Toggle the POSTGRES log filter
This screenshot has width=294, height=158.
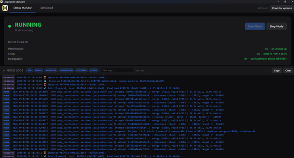(x=81, y=71)
